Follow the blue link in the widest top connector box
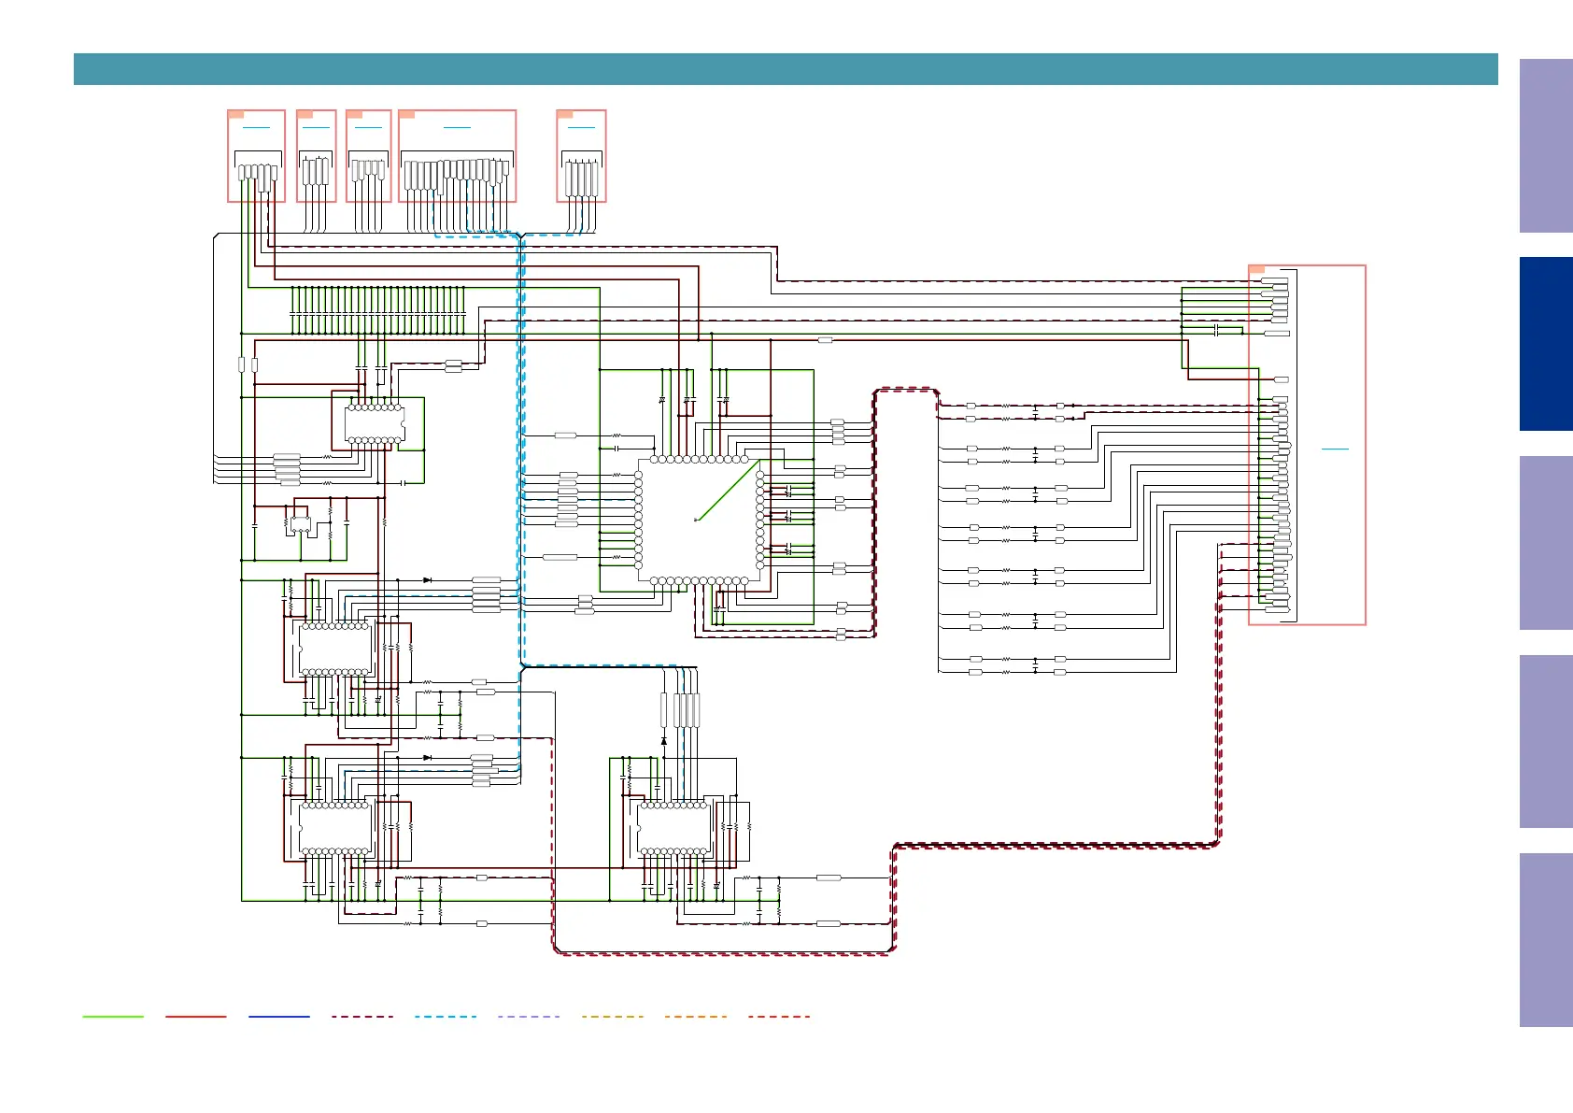Viewport: 1573px width, 1113px height. click(x=457, y=127)
